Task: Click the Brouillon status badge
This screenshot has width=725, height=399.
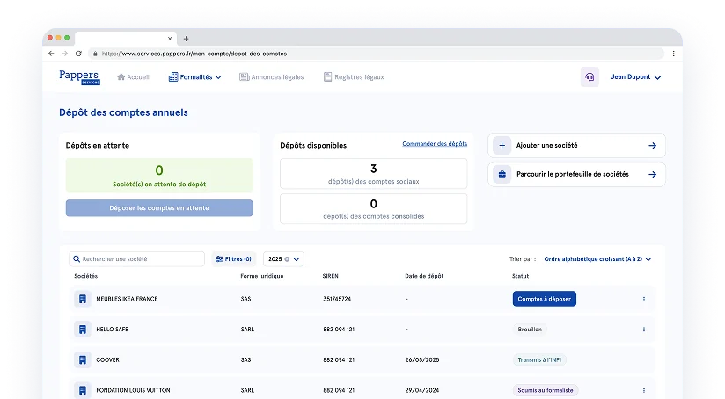Action: (x=530, y=330)
